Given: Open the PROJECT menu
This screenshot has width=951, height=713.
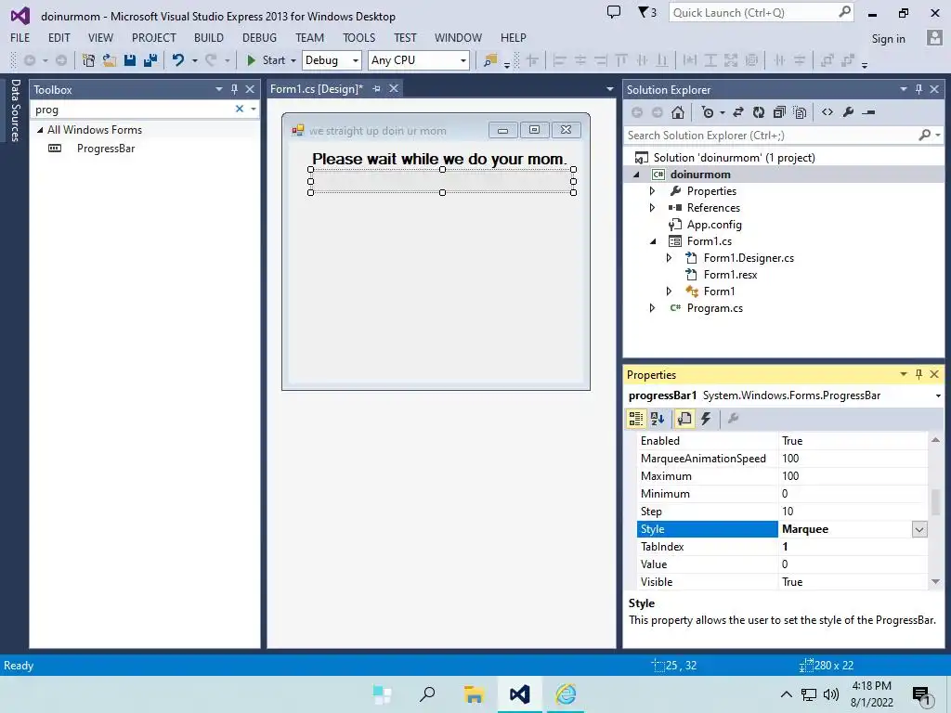Looking at the screenshot, I should click(x=154, y=37).
